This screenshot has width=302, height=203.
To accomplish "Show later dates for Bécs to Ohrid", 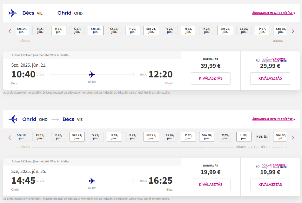I will pyautogui.click(x=293, y=31).
